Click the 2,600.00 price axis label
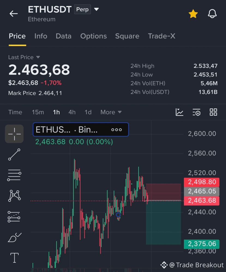 pyautogui.click(x=202, y=134)
